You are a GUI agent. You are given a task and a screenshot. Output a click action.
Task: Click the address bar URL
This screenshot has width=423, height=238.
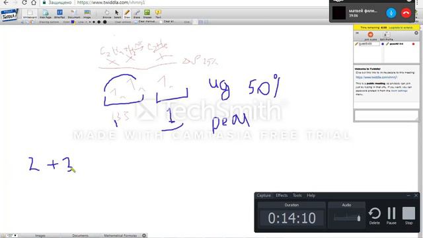[x=111, y=3]
